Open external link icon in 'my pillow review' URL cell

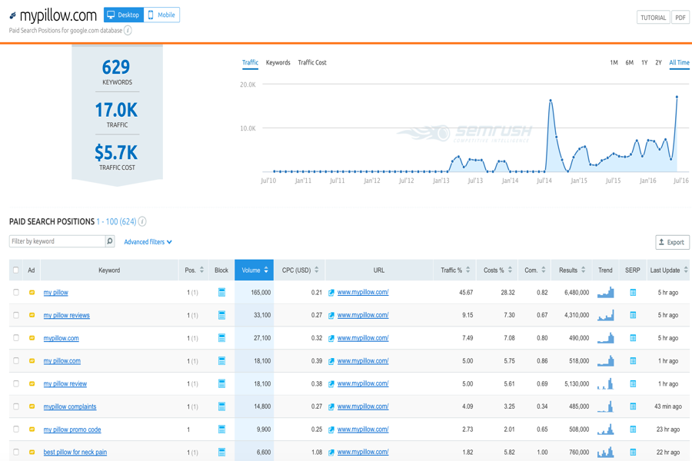(331, 384)
